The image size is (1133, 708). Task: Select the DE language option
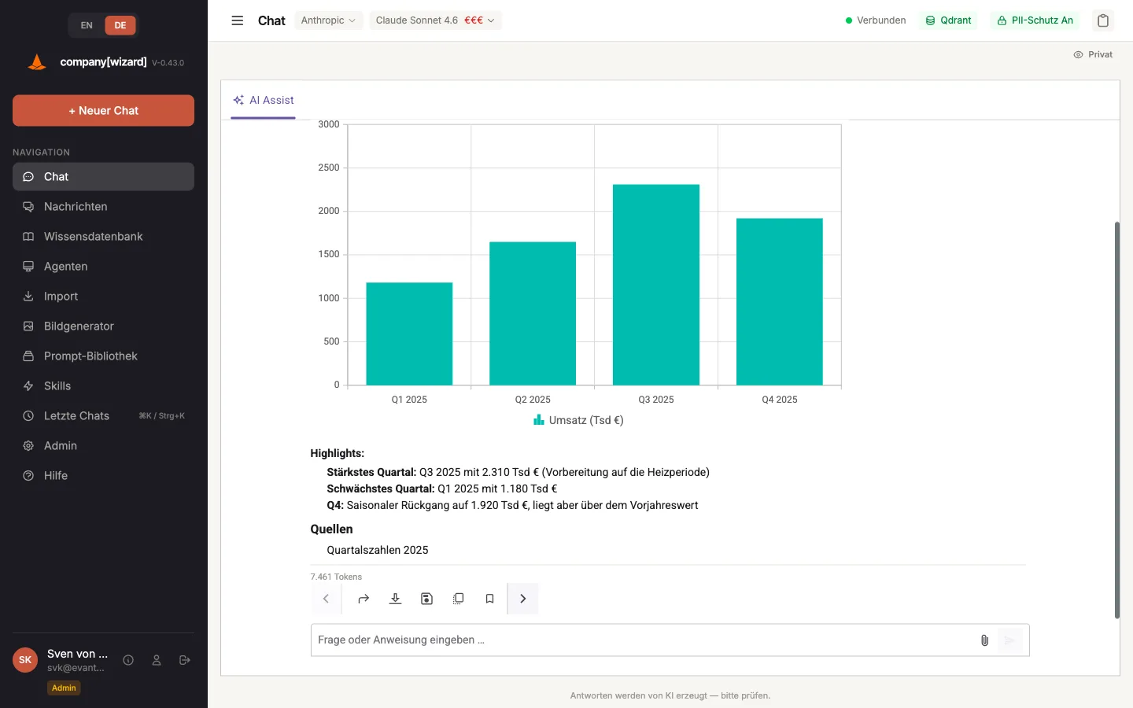pos(120,25)
